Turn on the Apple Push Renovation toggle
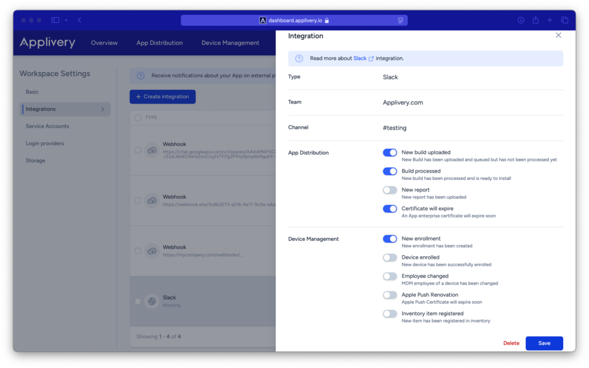The height and width of the screenshot is (368, 589). (390, 294)
